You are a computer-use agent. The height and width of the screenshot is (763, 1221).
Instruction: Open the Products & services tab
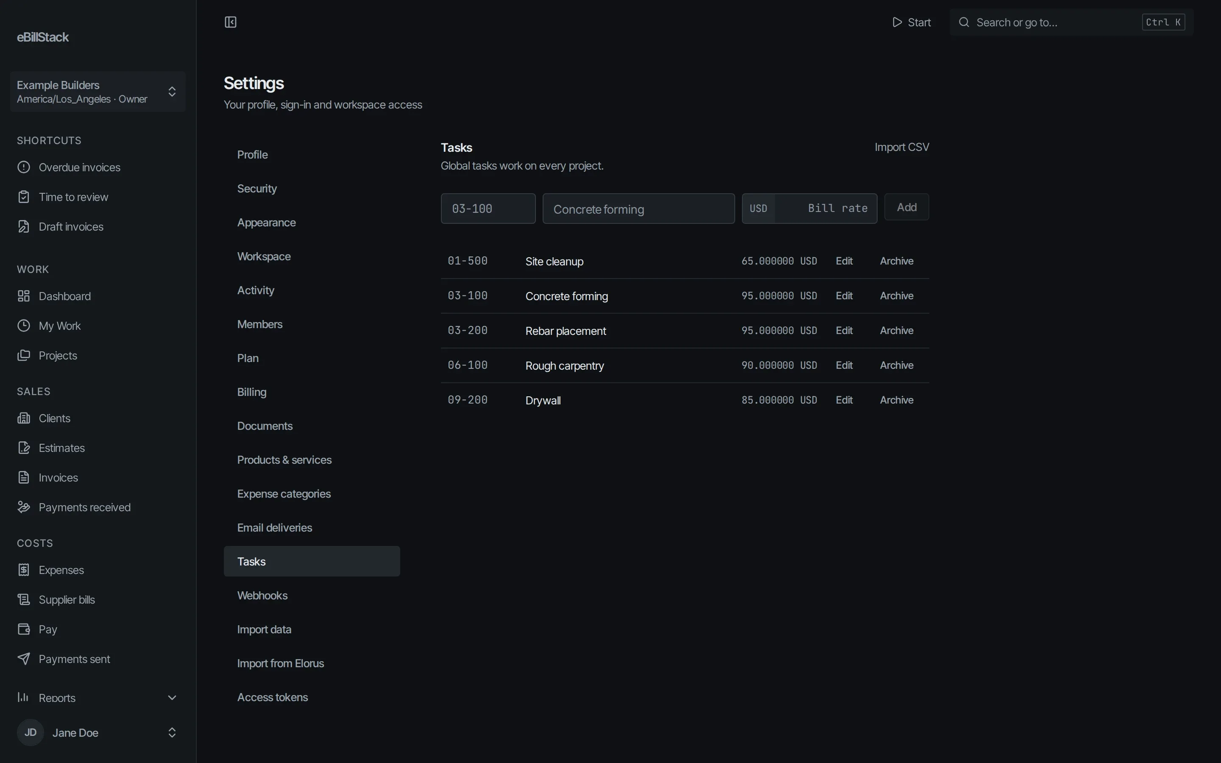tap(312, 460)
